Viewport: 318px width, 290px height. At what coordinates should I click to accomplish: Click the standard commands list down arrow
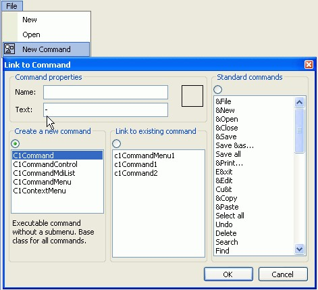click(x=299, y=249)
